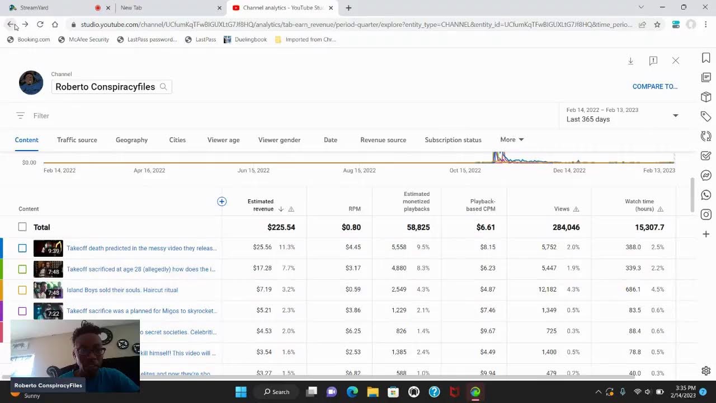Screen dimensions: 716x403
Task: Click the warning triangle beside Watch time
Action: [x=661, y=209]
